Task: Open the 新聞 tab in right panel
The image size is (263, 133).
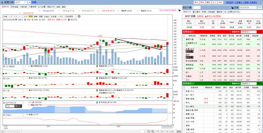Action: click(x=204, y=12)
